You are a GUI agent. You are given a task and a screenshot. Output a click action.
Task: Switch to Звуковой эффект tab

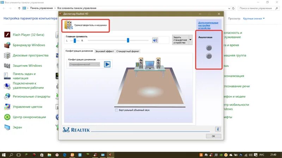pos(104,51)
